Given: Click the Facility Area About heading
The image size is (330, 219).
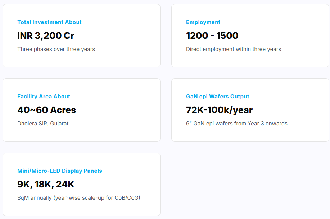Looking at the screenshot, I should click(x=44, y=97).
